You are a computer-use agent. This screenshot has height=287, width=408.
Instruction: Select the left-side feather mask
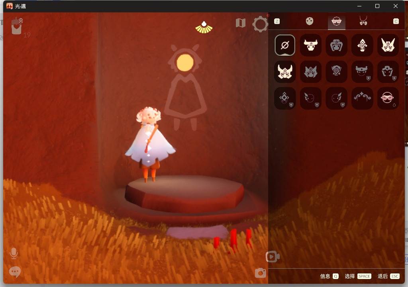311,98
